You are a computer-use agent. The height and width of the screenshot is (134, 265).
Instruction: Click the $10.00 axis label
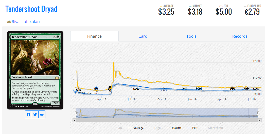(x=257, y=78)
